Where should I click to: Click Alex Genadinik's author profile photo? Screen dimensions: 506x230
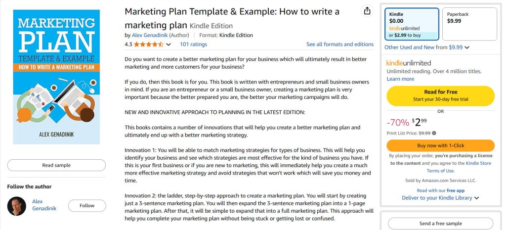(16, 206)
